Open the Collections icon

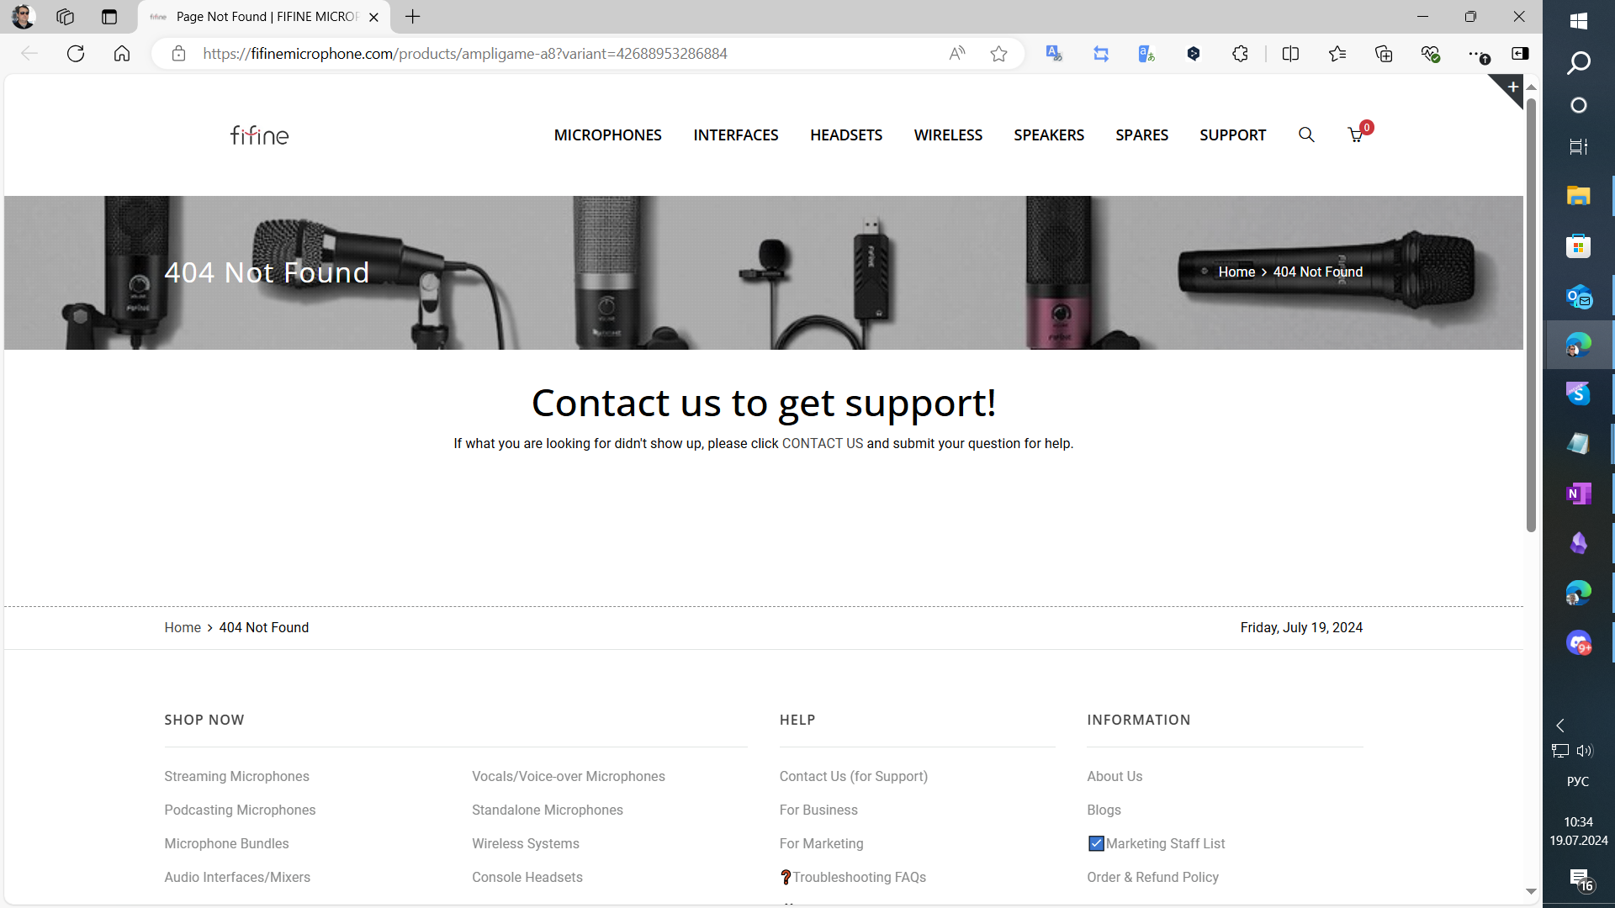pos(1384,54)
